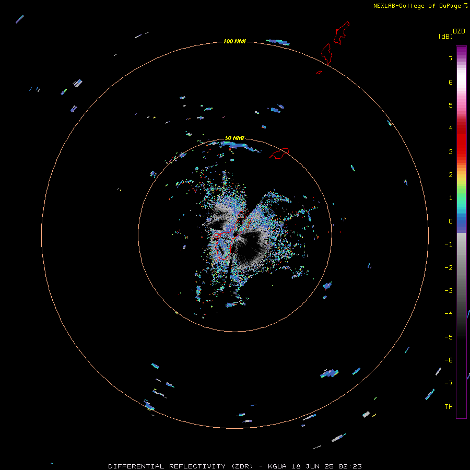Click the KGUA 18 JUN 25 02:23 timestamp
470x470 pixels.
click(315, 466)
